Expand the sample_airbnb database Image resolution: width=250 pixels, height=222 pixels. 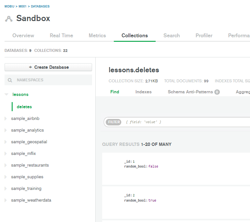[6, 119]
